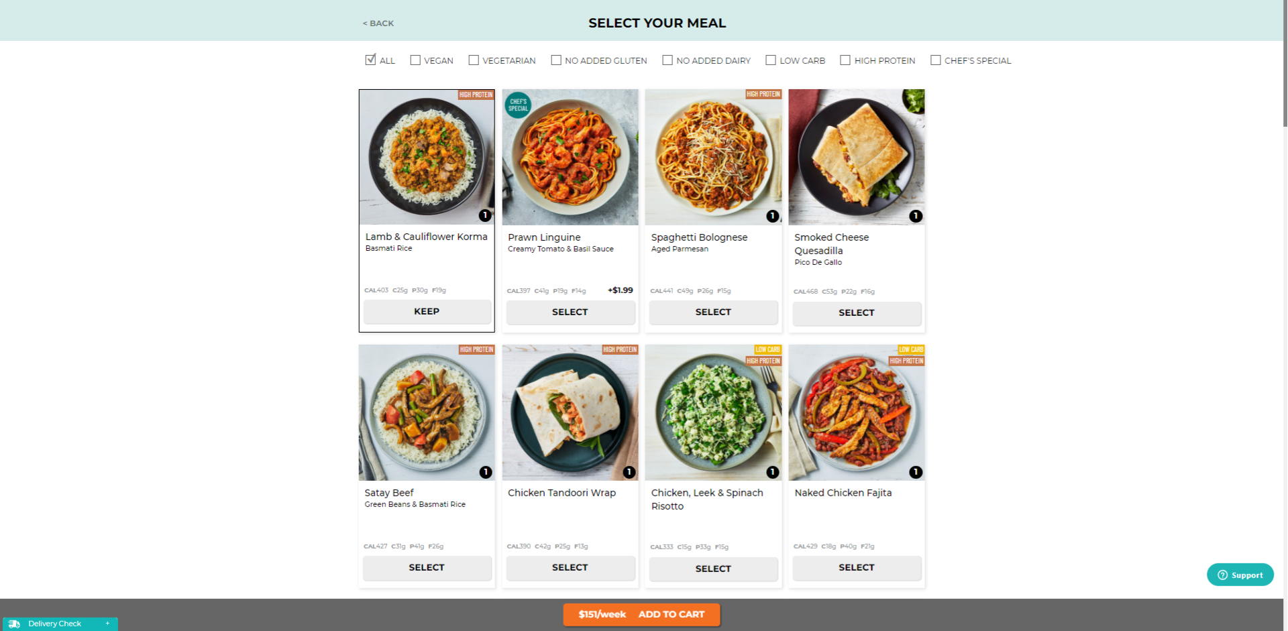
Task: Click the Chef's Special badge on Prawn Linguine
Action: tap(518, 105)
